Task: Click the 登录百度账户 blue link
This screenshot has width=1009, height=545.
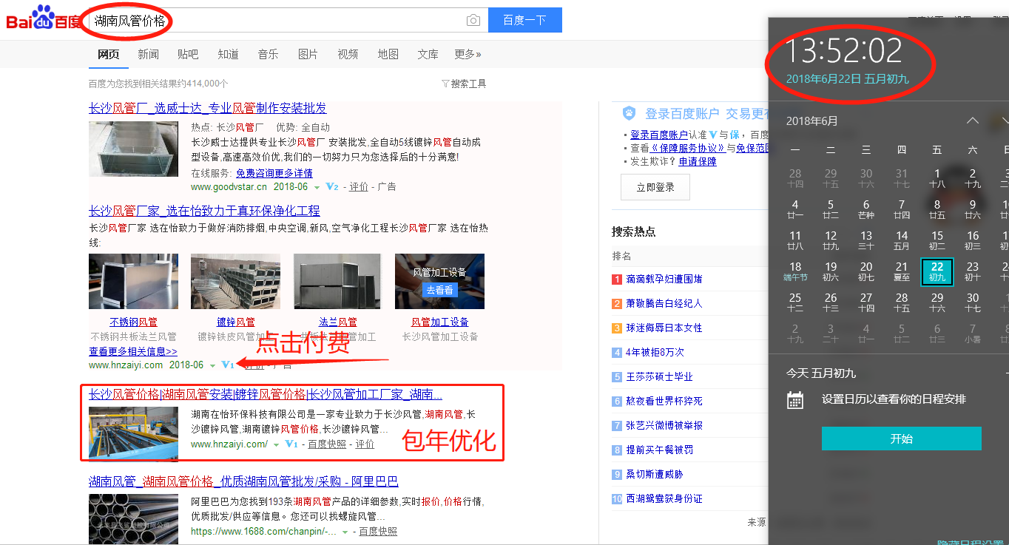Action: (x=659, y=135)
